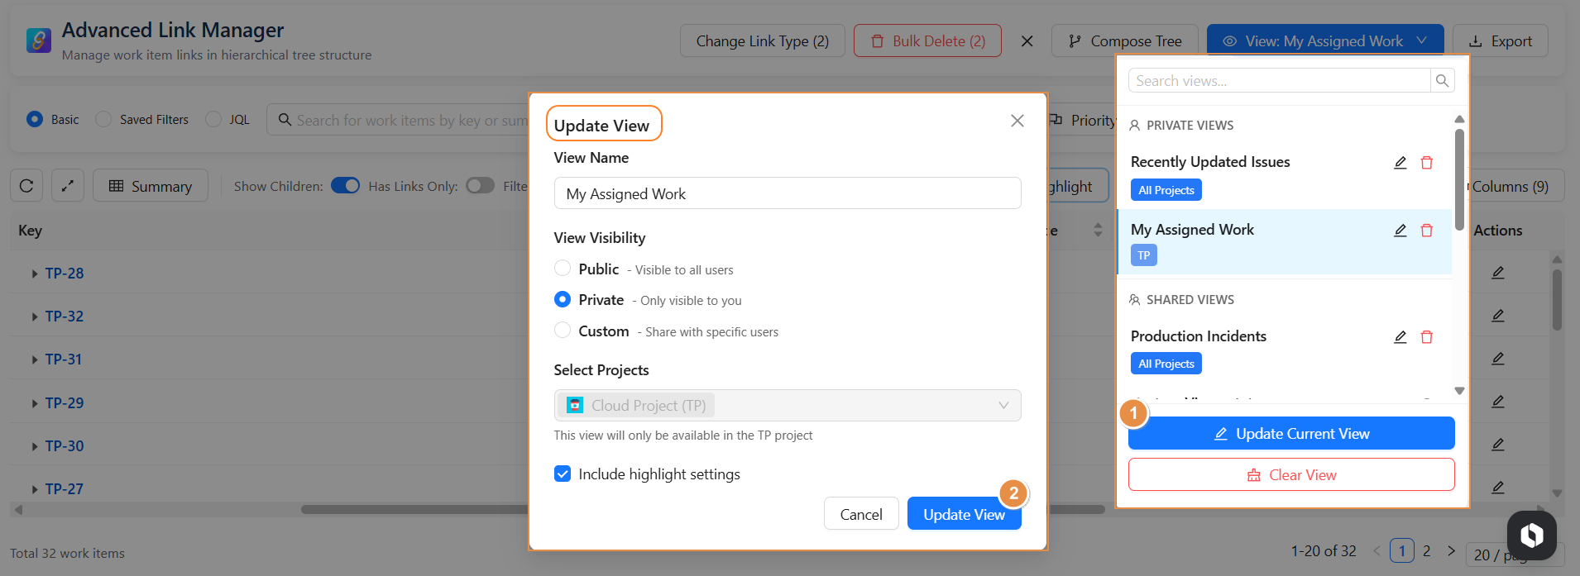Go to page 2
Image resolution: width=1580 pixels, height=576 pixels.
pos(1426,550)
